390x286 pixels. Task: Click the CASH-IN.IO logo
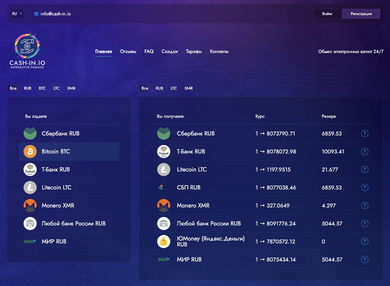coord(28,51)
